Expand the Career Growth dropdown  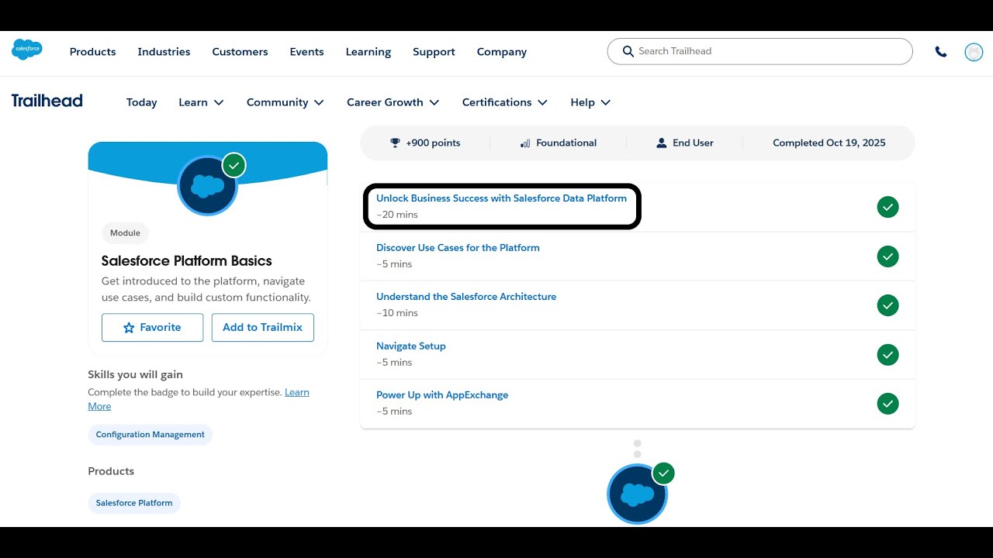coord(393,102)
